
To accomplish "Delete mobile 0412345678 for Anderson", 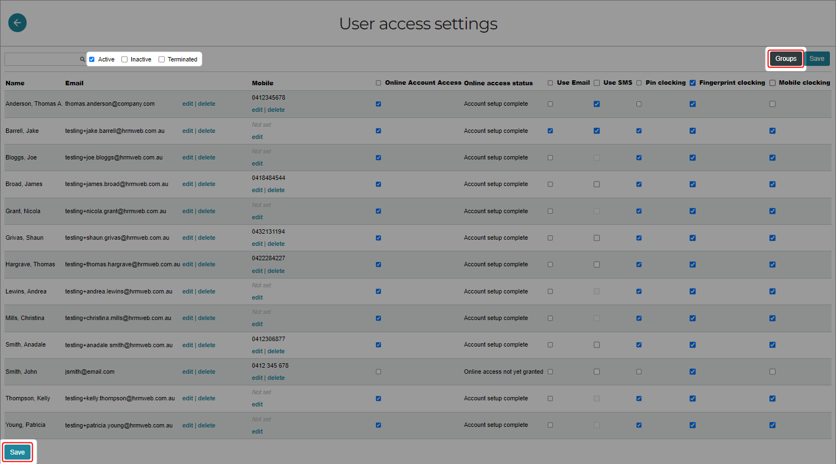I will 276,110.
